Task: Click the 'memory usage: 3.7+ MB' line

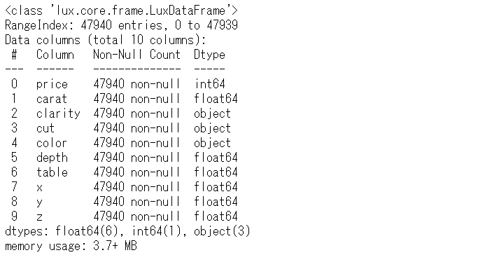Action: click(71, 246)
